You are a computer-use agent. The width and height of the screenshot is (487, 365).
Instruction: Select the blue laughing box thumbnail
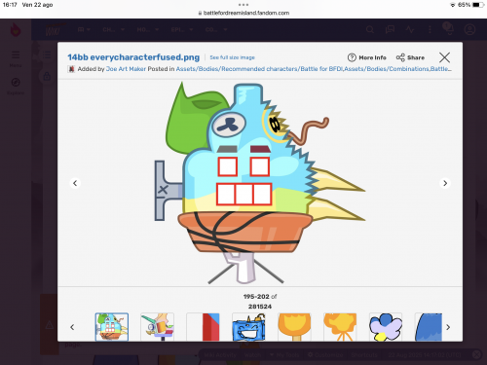click(248, 327)
